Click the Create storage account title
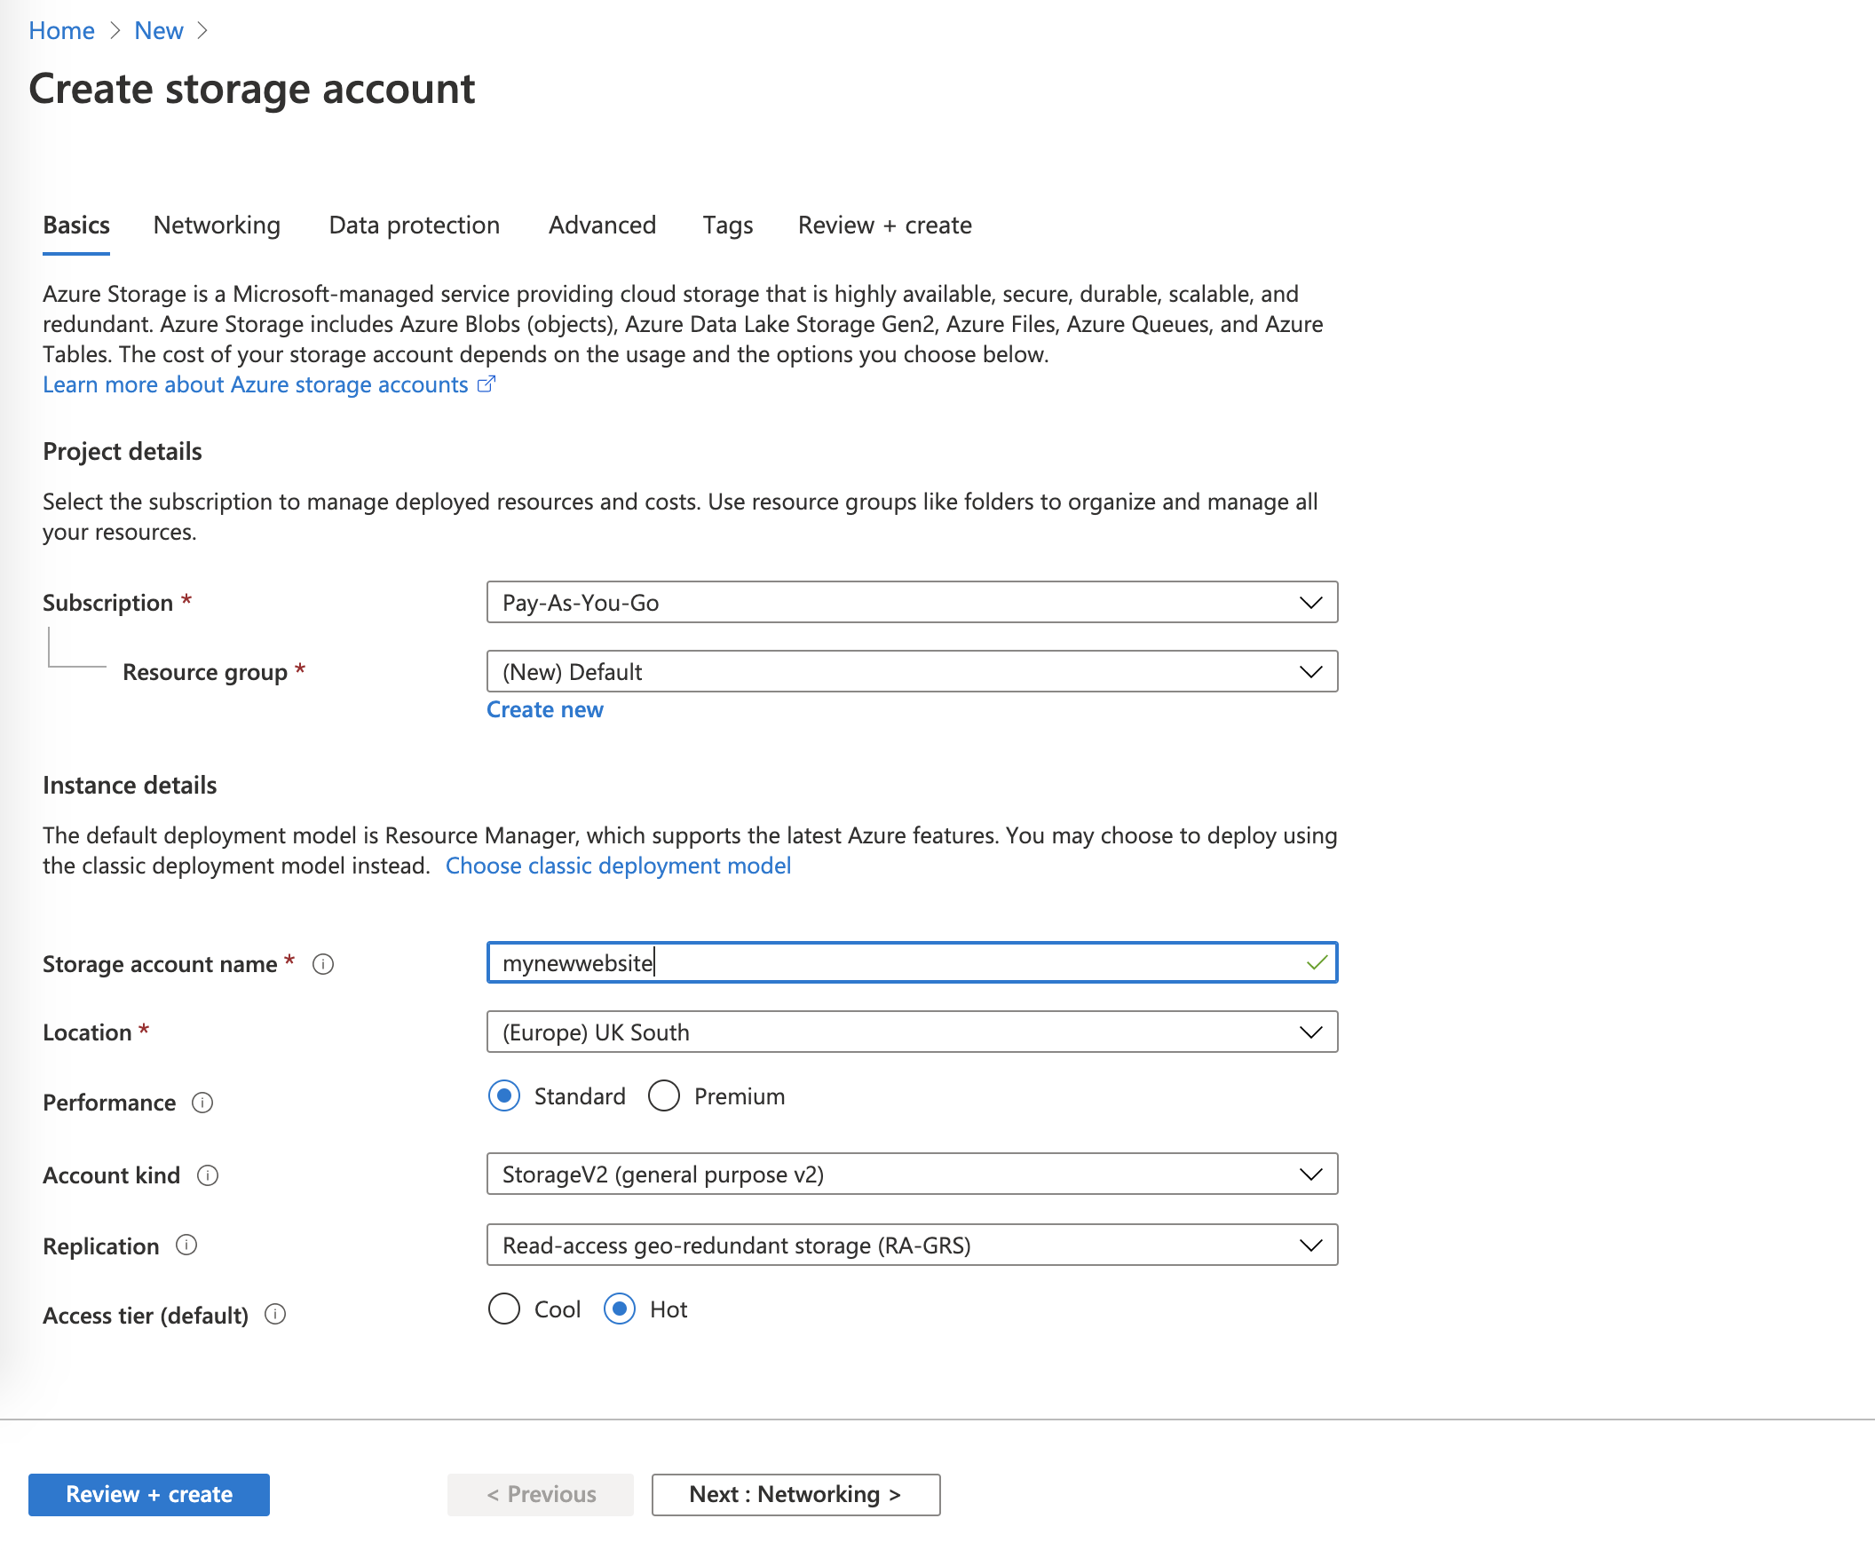 (x=252, y=90)
